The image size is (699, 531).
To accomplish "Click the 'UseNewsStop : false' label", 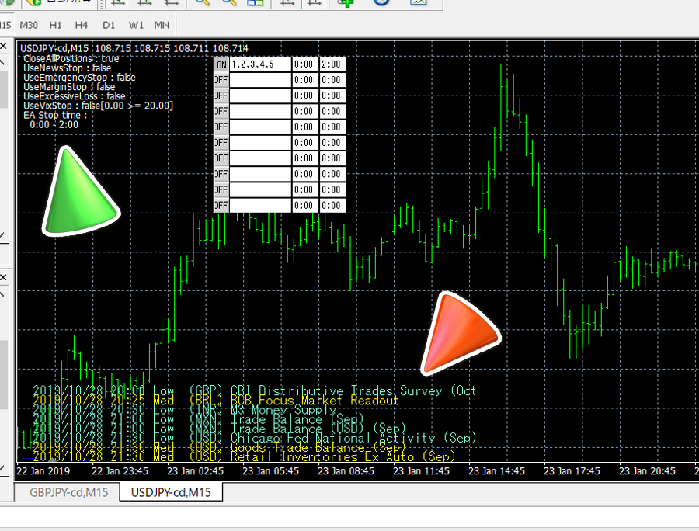I will click(68, 68).
